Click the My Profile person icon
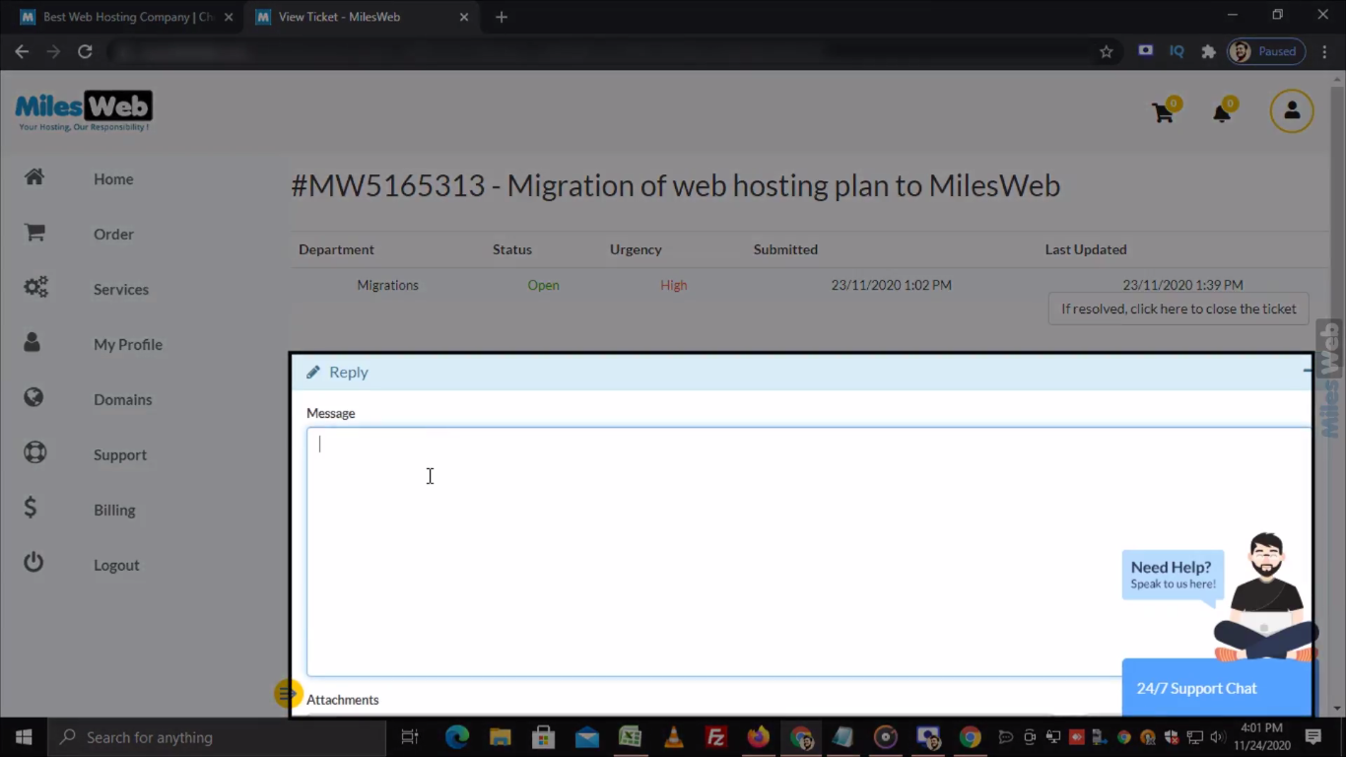Viewport: 1346px width, 757px height. click(x=33, y=342)
